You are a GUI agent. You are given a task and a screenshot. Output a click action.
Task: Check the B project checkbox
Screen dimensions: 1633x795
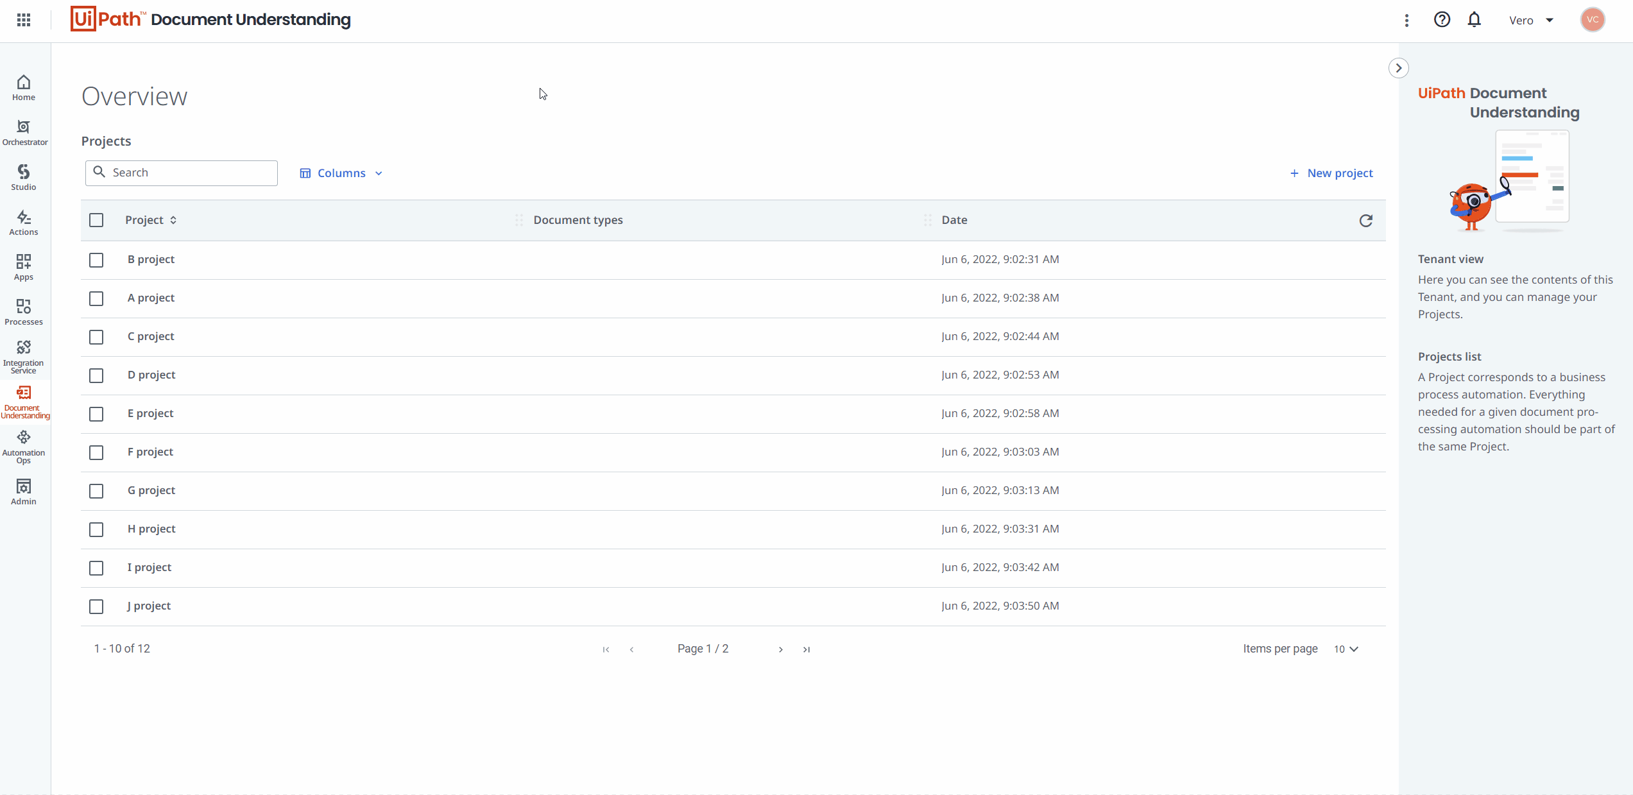(96, 260)
